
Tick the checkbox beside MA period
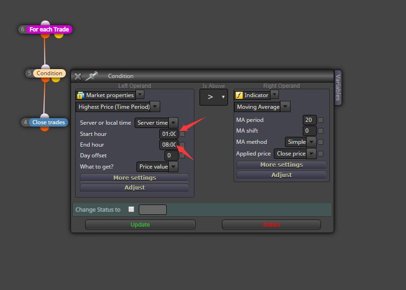(321, 120)
